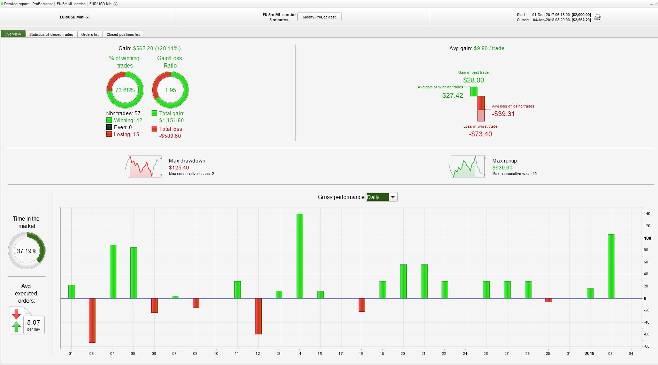Click the green Total gain swatch
Viewport: 658px width, 365px height.
[x=154, y=113]
